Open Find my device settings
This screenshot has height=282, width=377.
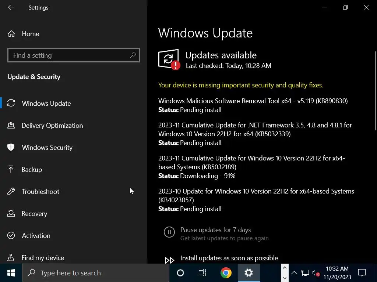pyautogui.click(x=43, y=258)
